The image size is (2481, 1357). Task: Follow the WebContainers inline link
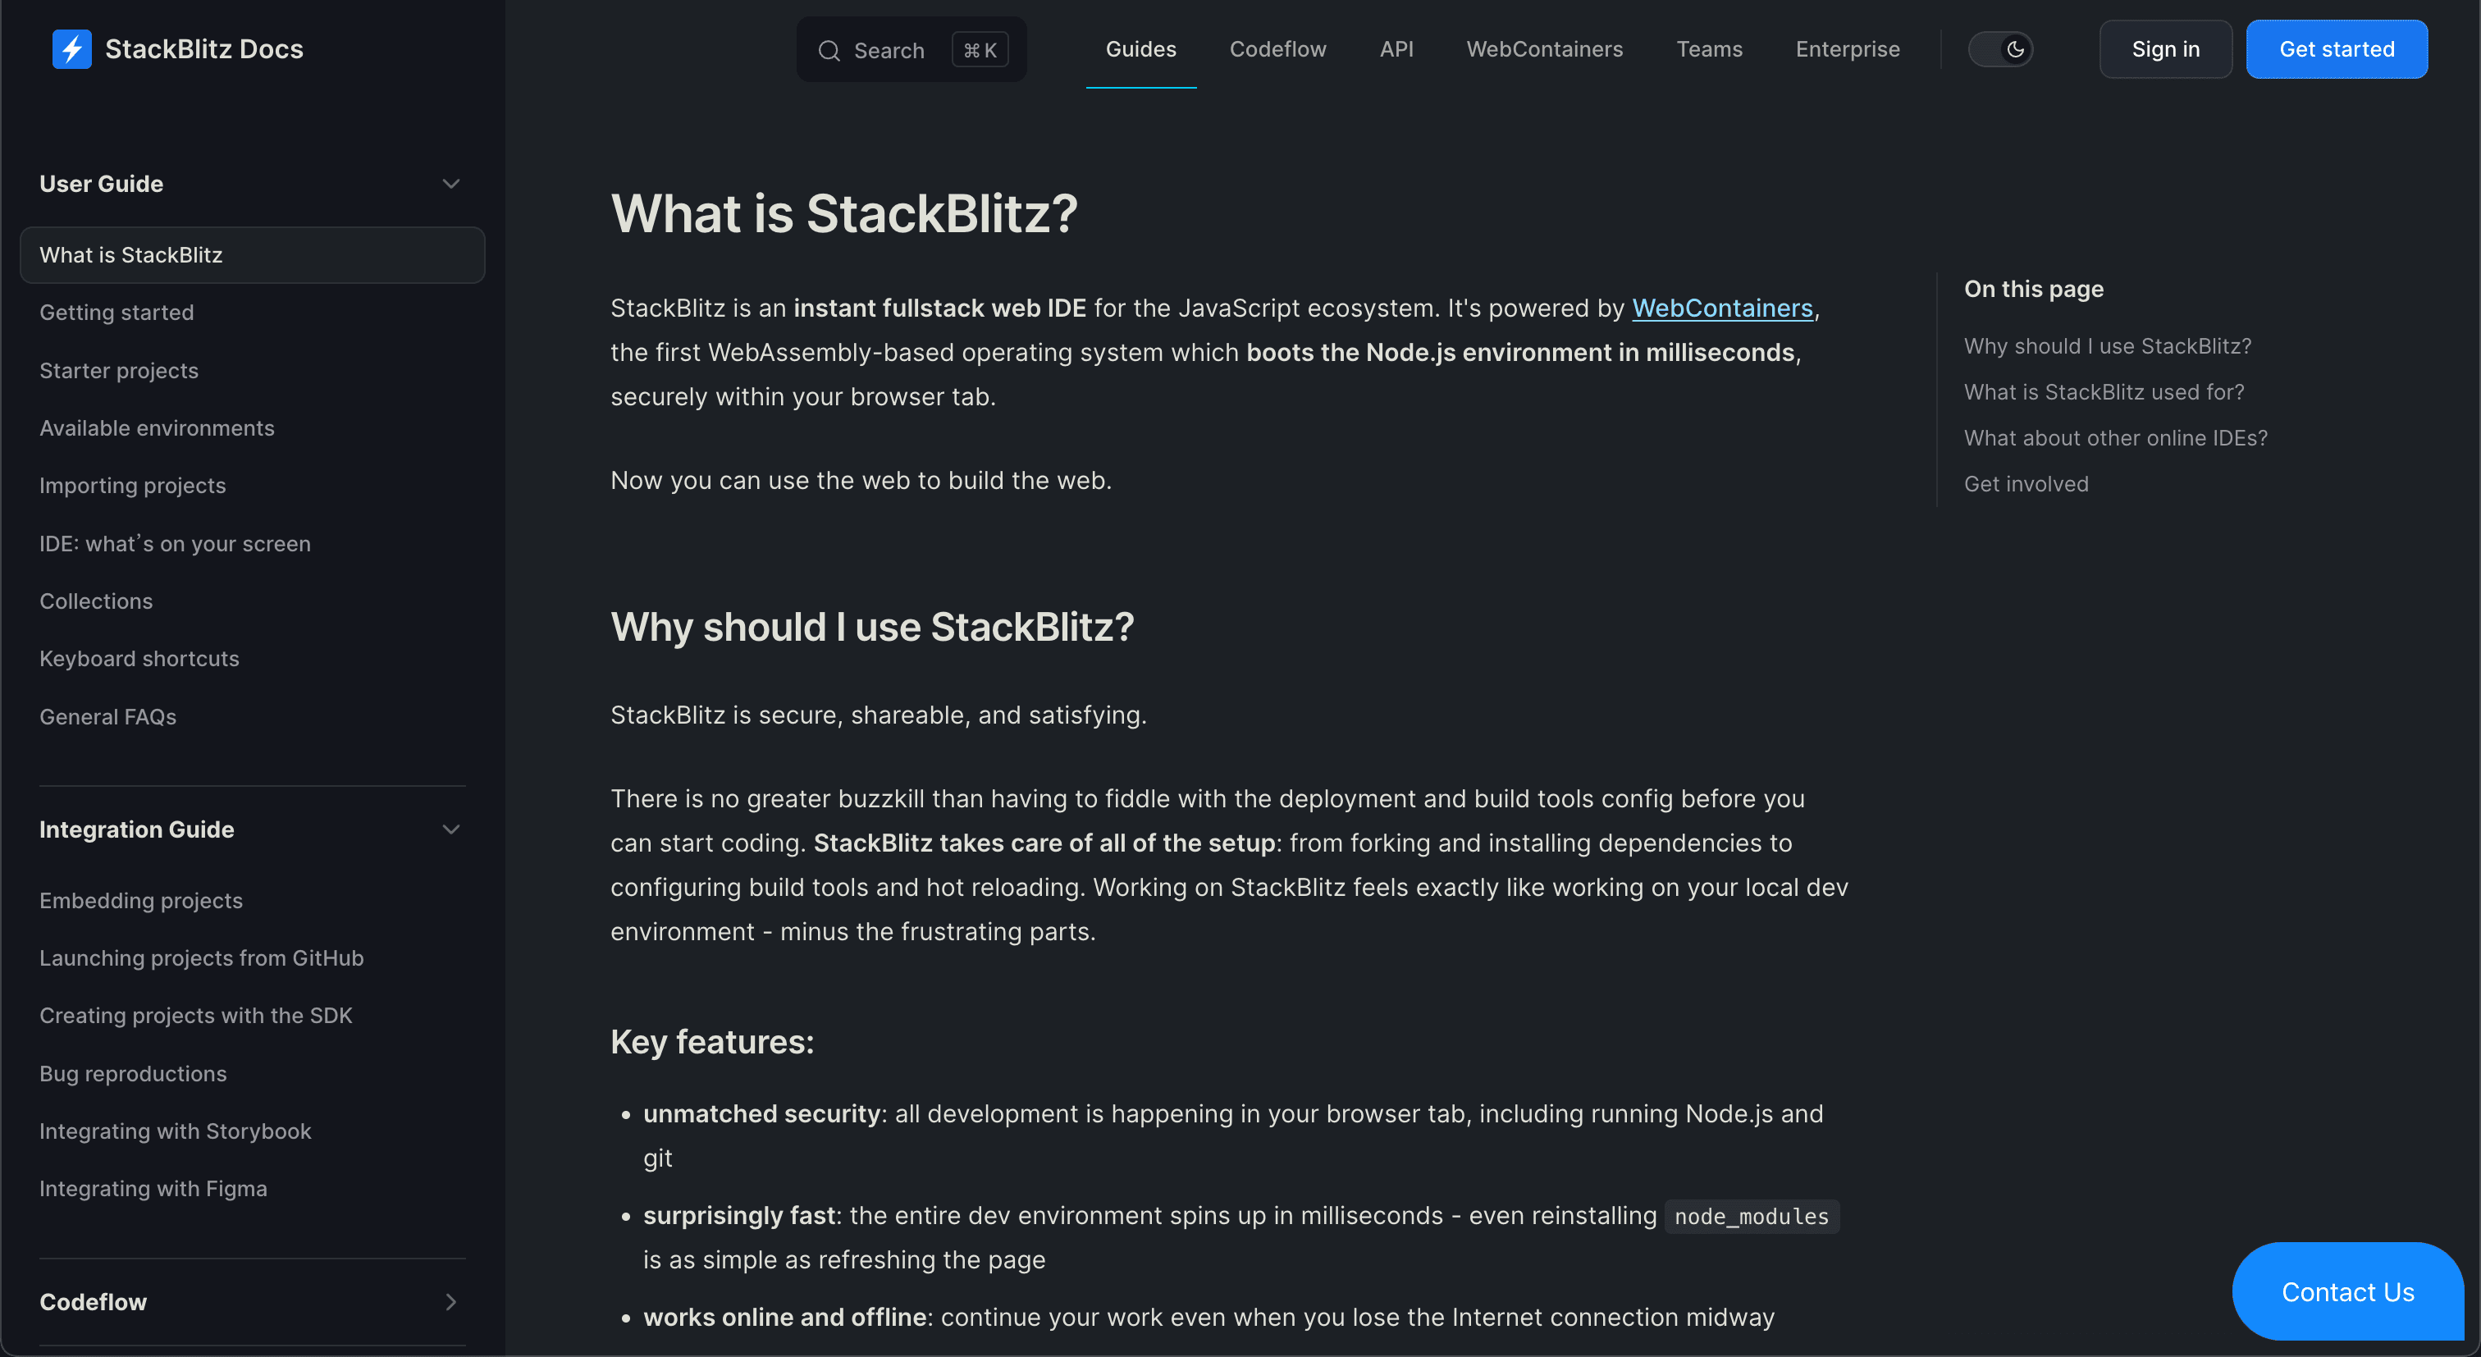pyautogui.click(x=1721, y=308)
